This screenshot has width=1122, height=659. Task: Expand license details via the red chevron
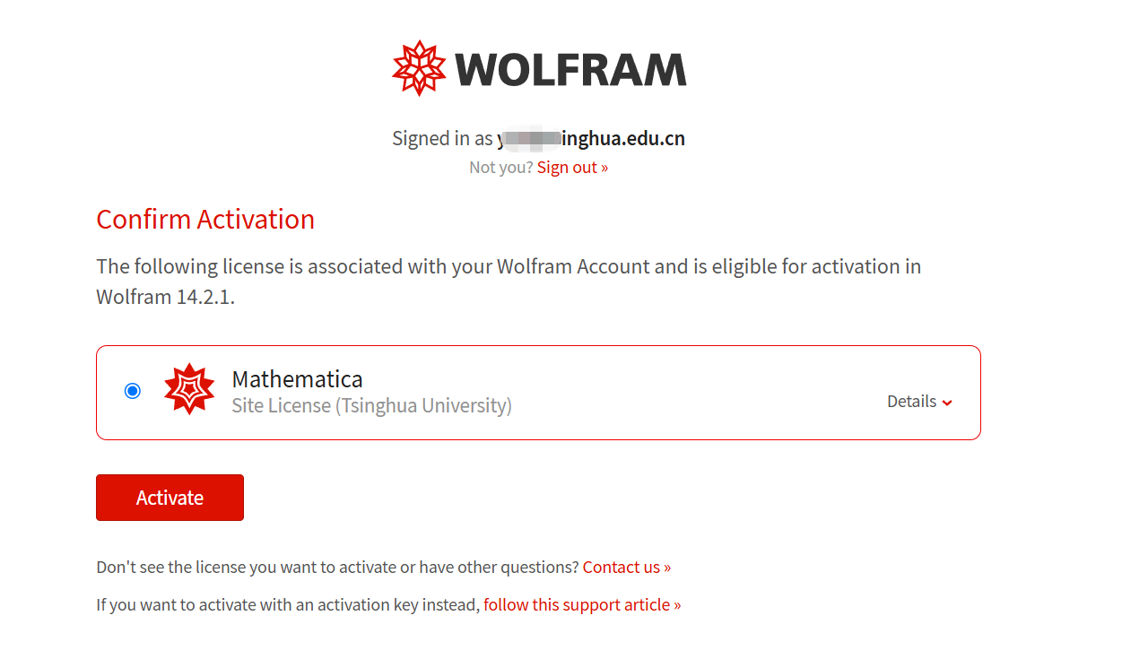(x=947, y=403)
